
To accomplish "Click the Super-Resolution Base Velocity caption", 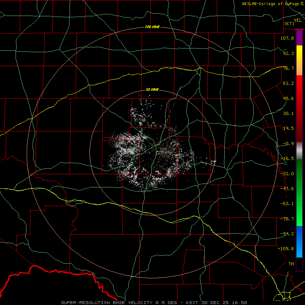I will (154, 303).
